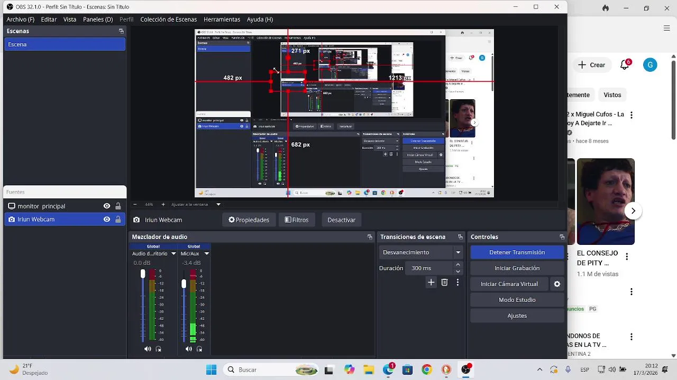Mute the Audio de escritorio speaker icon

(x=148, y=349)
